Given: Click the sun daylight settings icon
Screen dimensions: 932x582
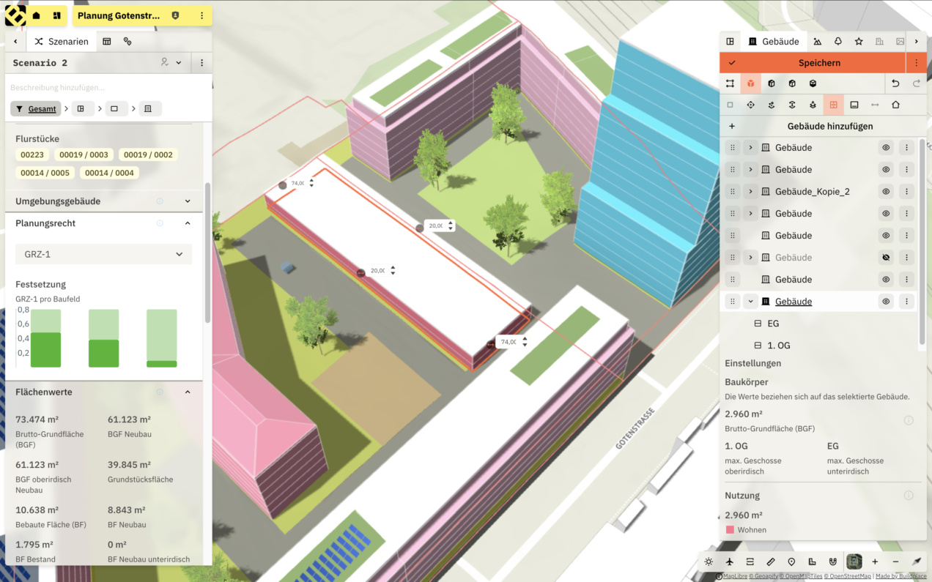Looking at the screenshot, I should coord(708,562).
